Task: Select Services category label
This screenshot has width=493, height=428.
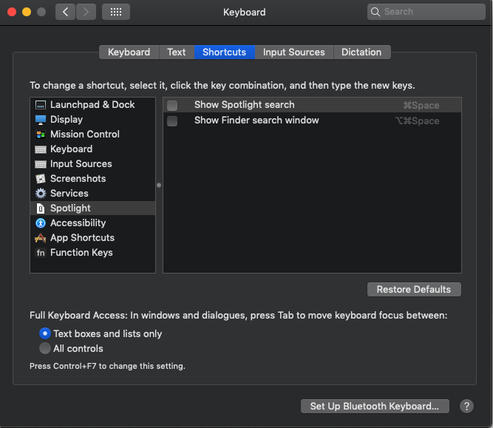Action: point(69,194)
